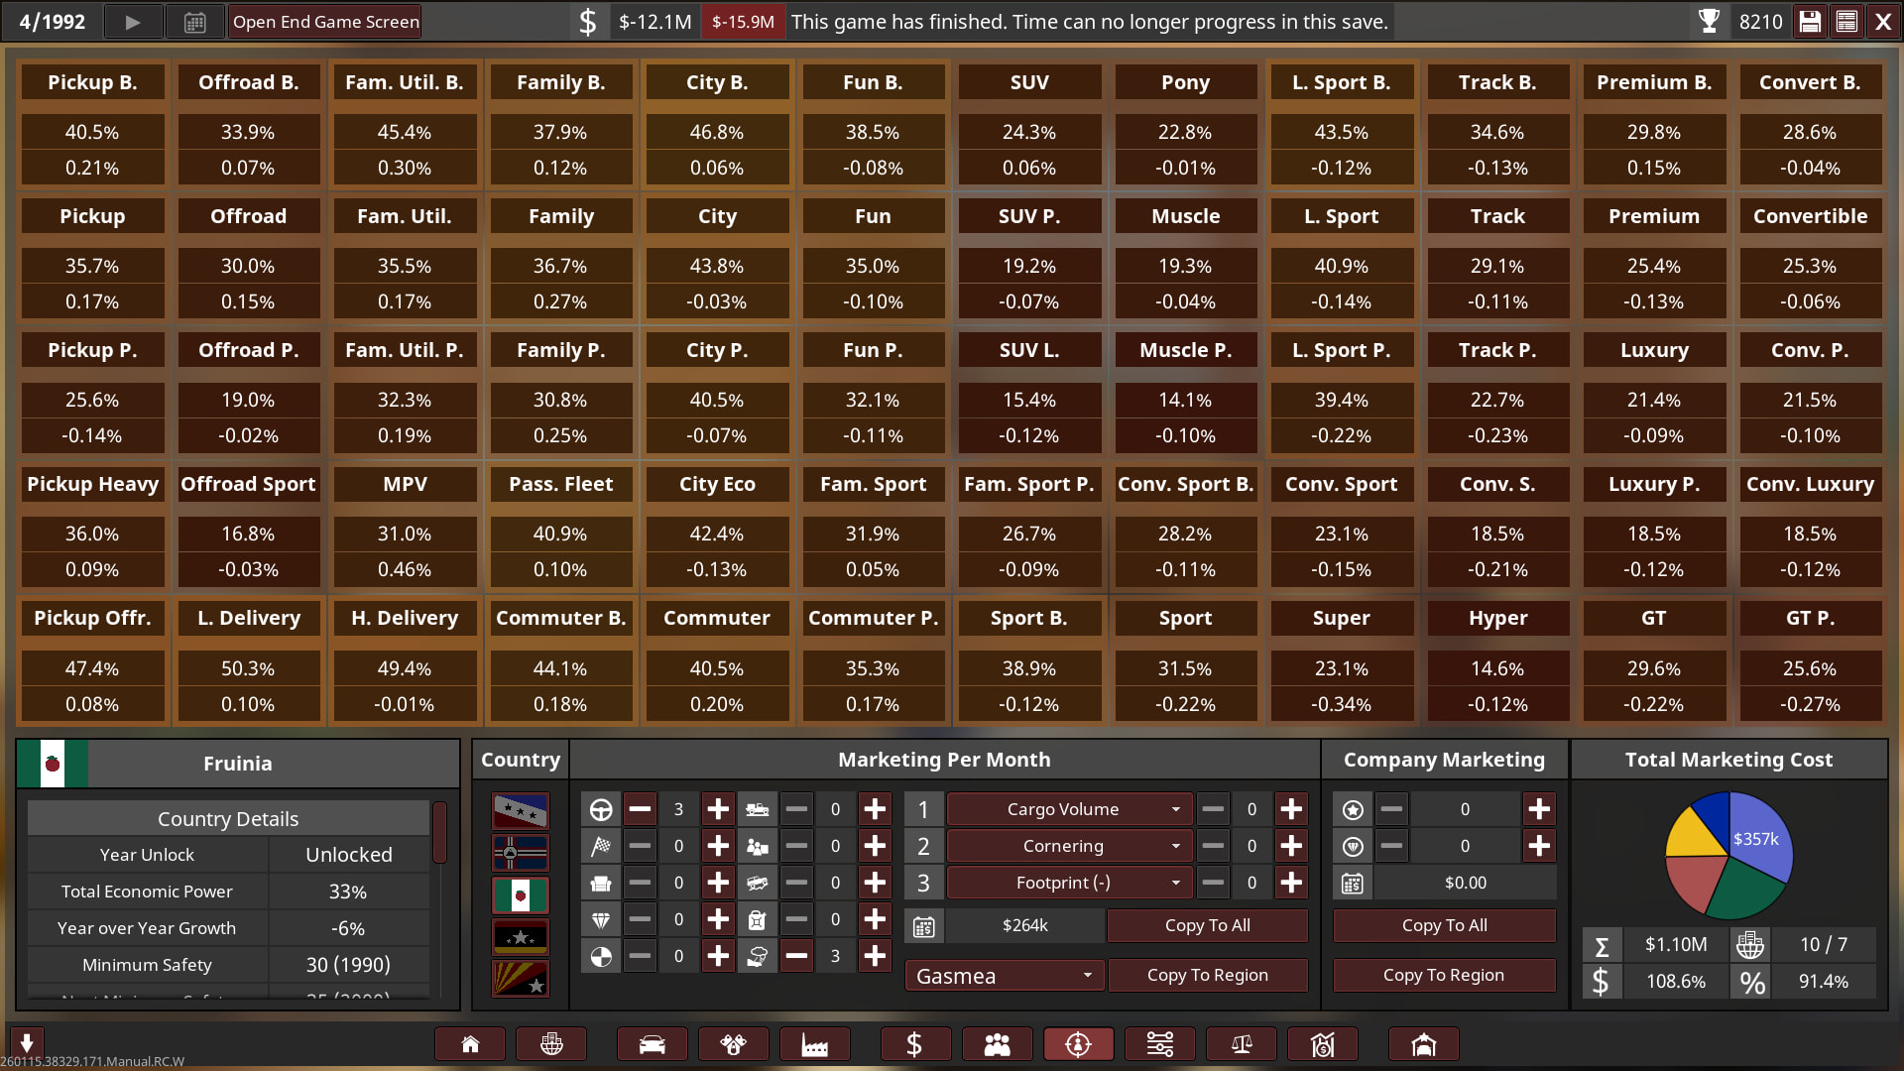
Task: Select the top starred flag country
Action: 520,811
